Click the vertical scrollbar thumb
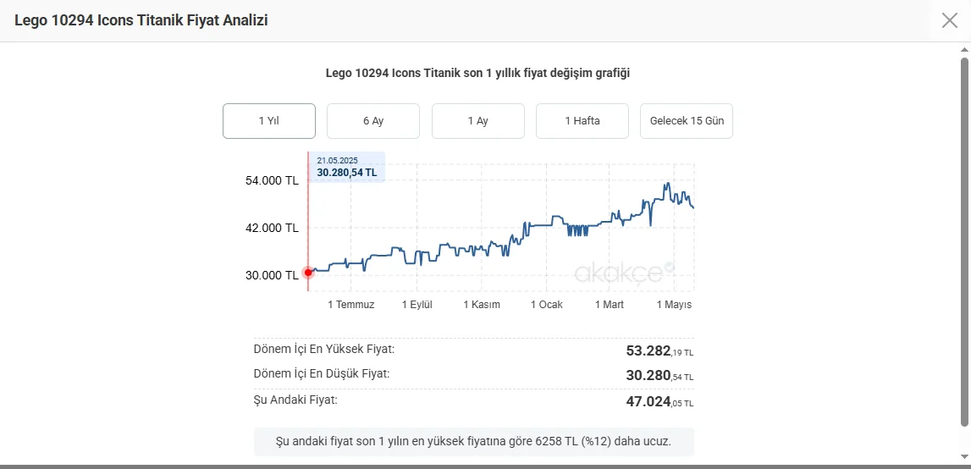Image resolution: width=971 pixels, height=469 pixels. point(964,241)
